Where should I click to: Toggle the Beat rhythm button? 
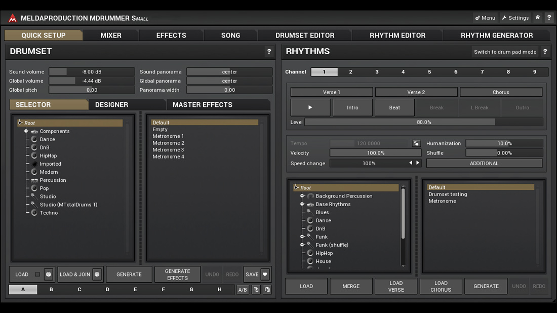point(394,108)
